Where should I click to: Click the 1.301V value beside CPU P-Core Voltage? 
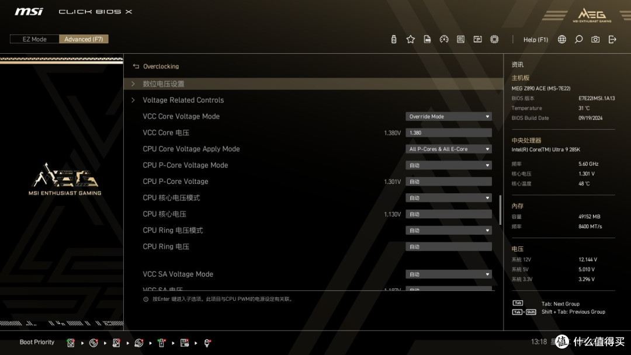click(x=393, y=182)
